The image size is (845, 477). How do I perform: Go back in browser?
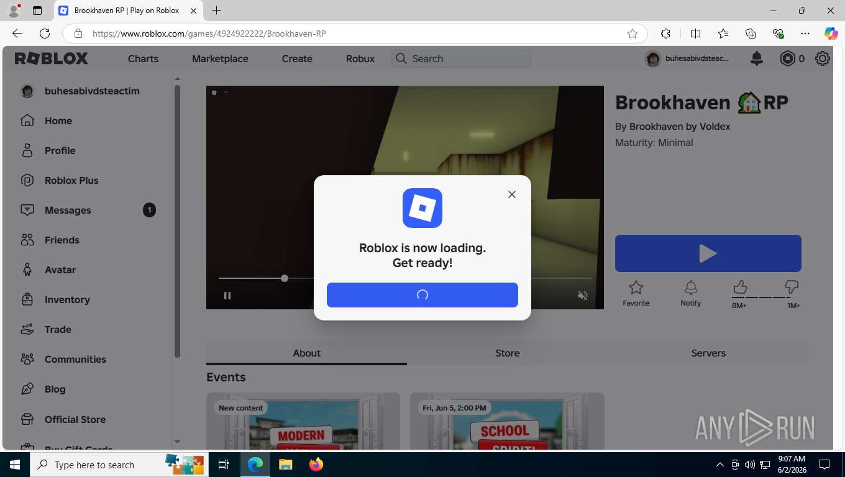click(x=17, y=34)
